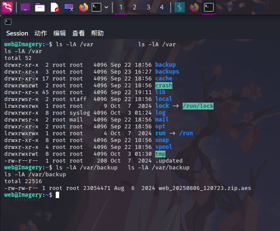Screen dimensions: 280x231
Task: Click the 'snap' directory name
Action: click(162, 140)
